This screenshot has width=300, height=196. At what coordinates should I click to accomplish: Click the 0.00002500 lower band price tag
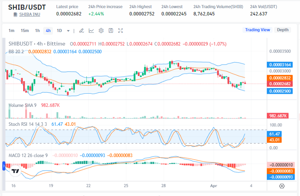[x=280, y=91]
